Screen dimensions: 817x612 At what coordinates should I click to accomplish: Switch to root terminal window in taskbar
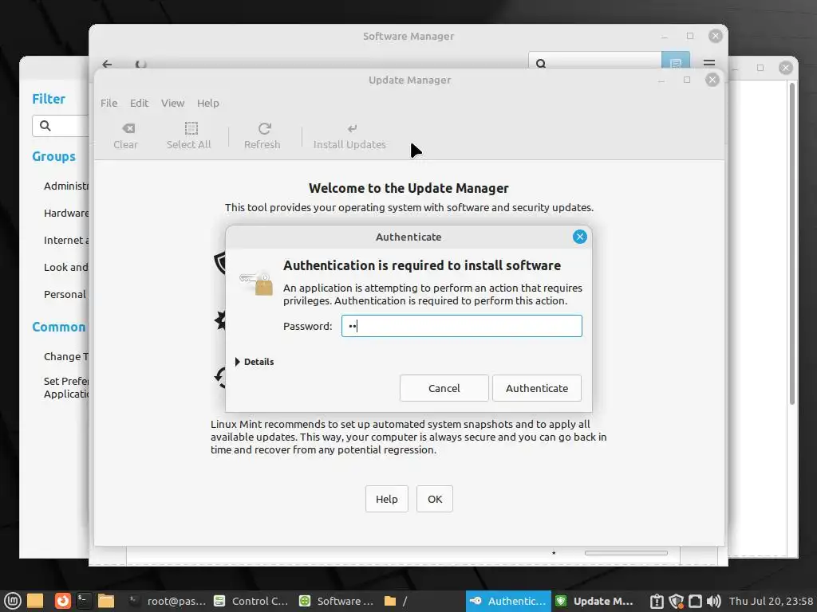[x=168, y=601]
